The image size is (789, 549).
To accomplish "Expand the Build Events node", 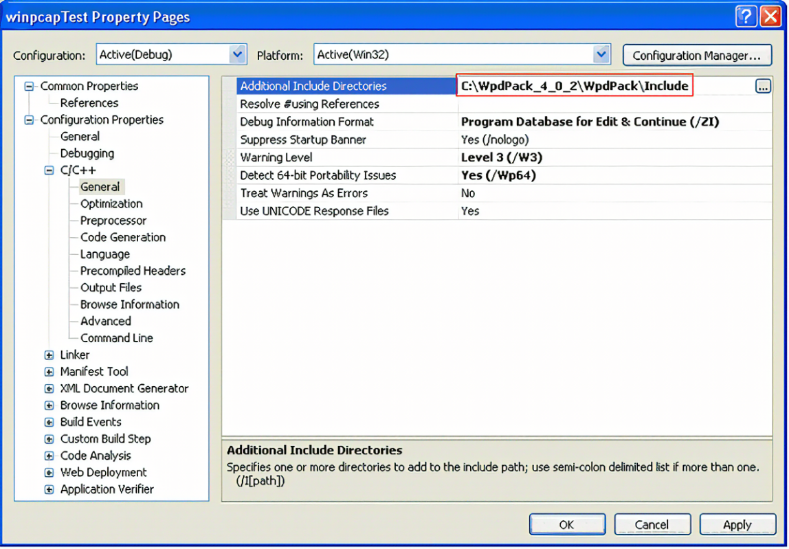I will point(49,422).
